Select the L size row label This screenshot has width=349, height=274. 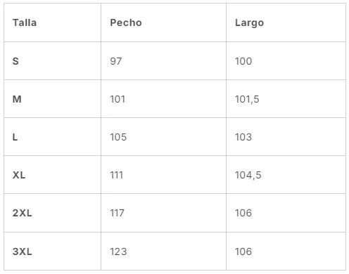(x=15, y=137)
